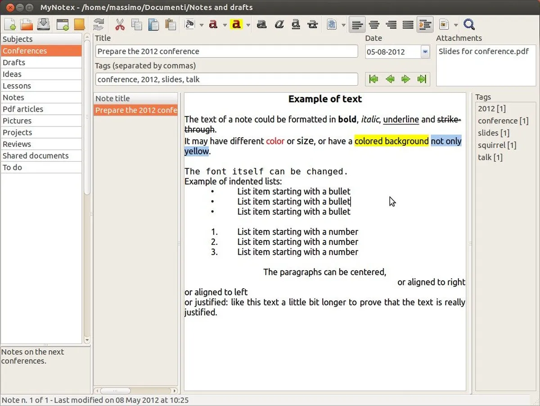Screen dimensions: 540x406
Task: Click the save disk-with-arrow icon
Action: pos(43,24)
